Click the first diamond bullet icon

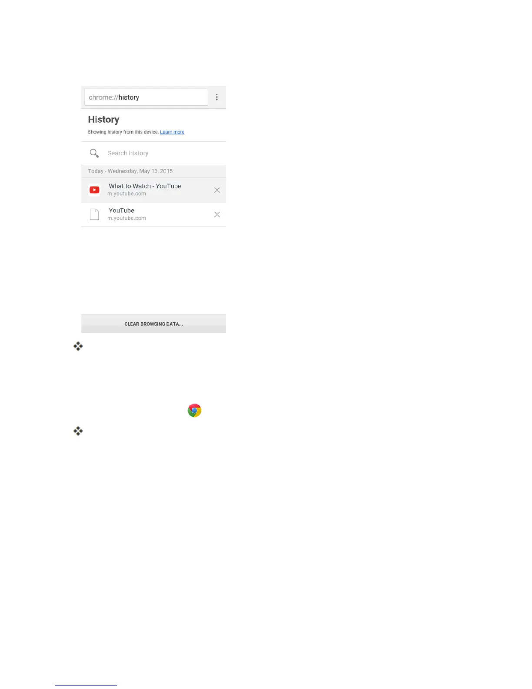click(x=78, y=346)
